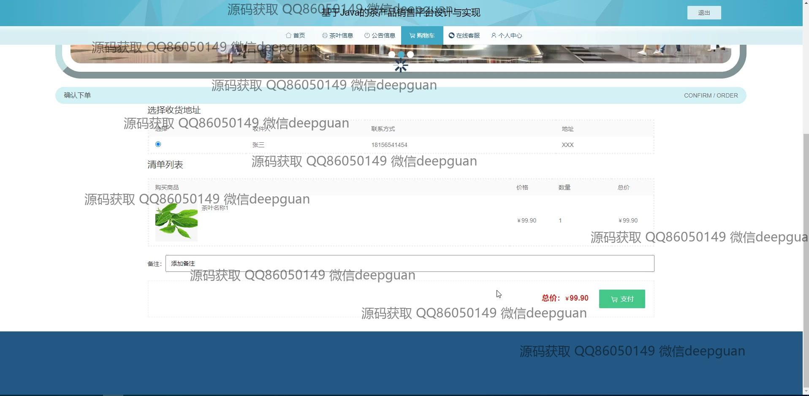Click the red 总价 ¥99.90 total text
The height and width of the screenshot is (396, 809).
click(x=565, y=298)
